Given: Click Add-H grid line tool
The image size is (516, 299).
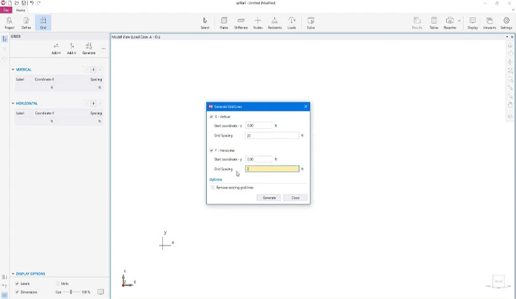Looking at the screenshot, I should coord(56,48).
